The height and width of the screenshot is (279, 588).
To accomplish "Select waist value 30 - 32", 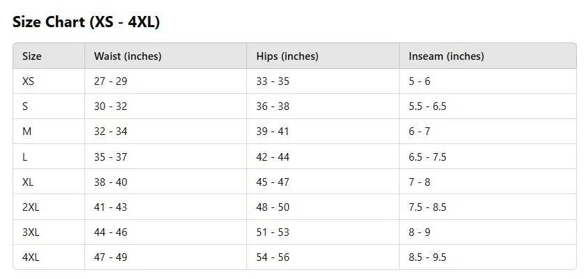I will coord(111,106).
